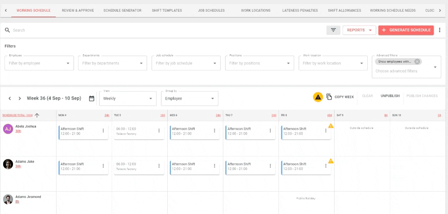Select Adams Jake's Tuesday 06:00 - 12:00 shift
448x214 pixels.
(139, 167)
